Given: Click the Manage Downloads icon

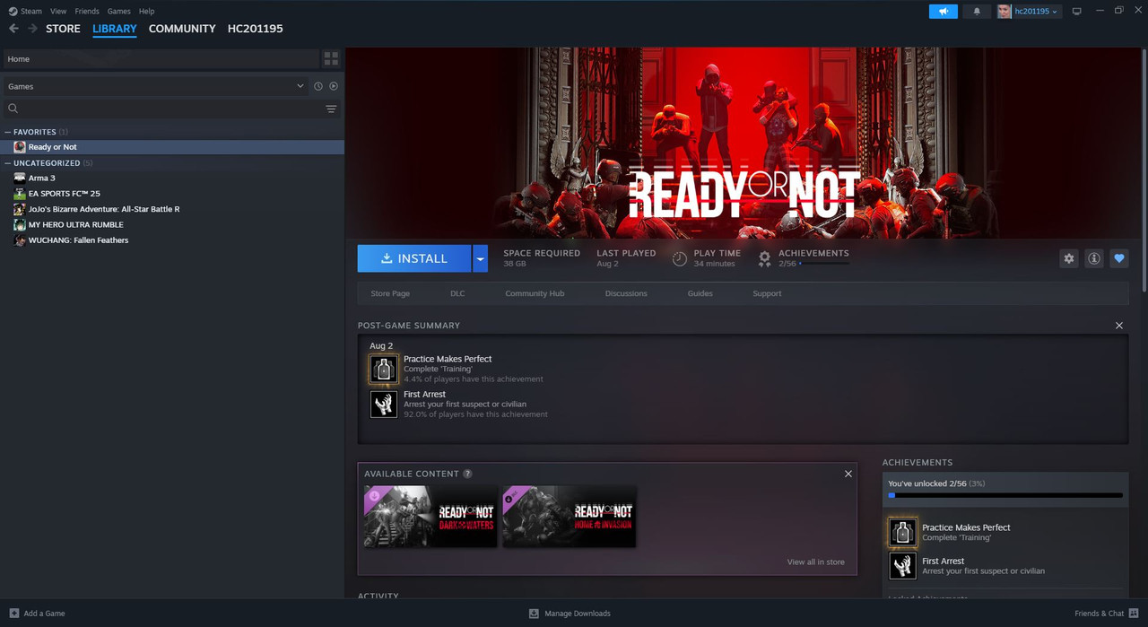Looking at the screenshot, I should 534,614.
